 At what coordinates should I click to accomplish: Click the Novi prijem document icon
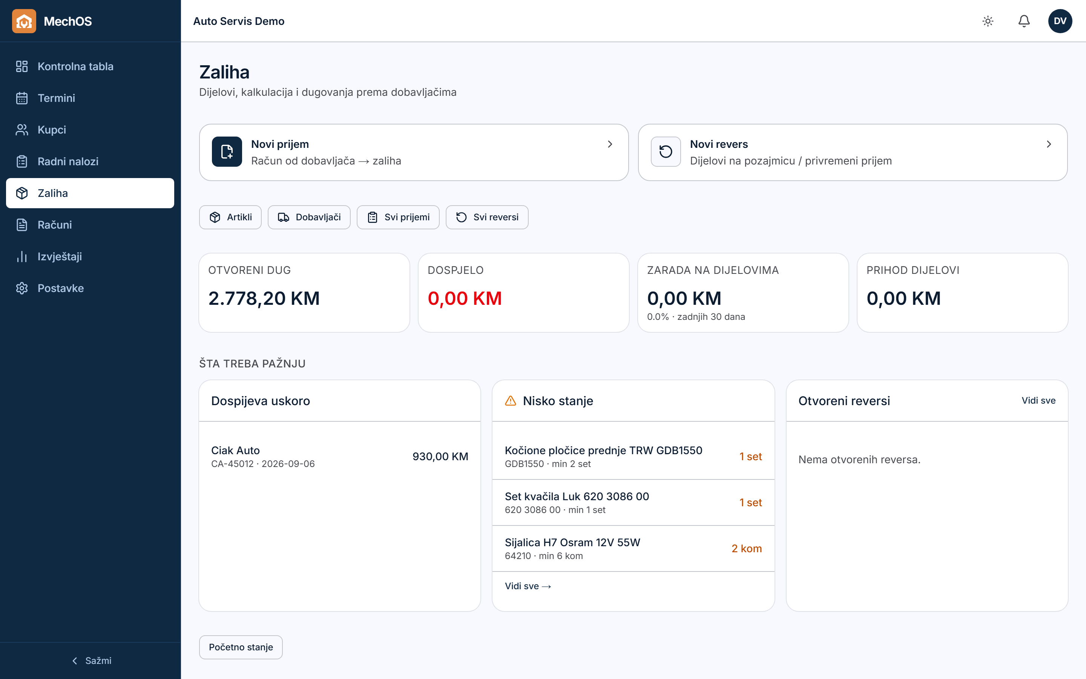tap(227, 152)
